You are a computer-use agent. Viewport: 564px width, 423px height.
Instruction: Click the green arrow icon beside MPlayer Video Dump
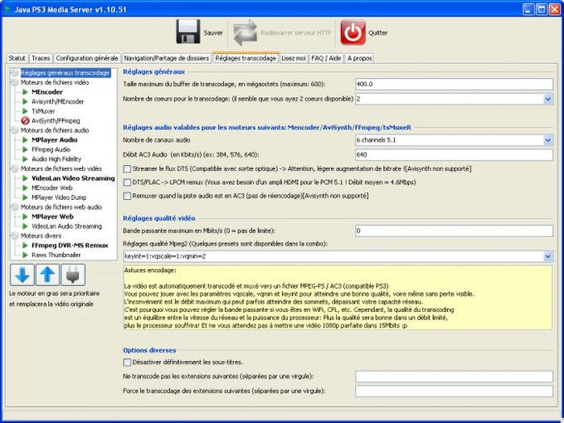[25, 197]
